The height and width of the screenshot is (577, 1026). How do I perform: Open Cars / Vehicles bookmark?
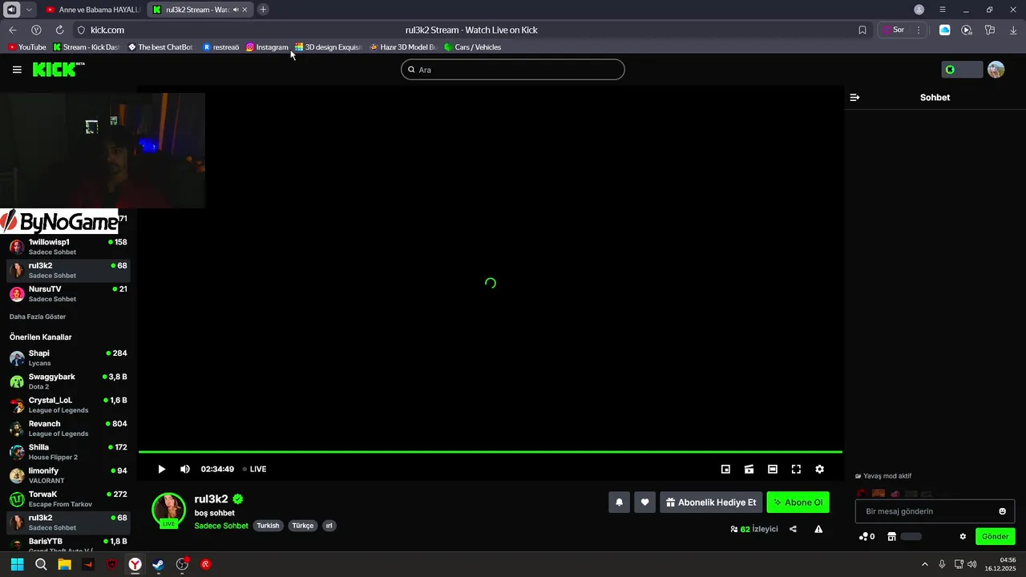click(473, 47)
